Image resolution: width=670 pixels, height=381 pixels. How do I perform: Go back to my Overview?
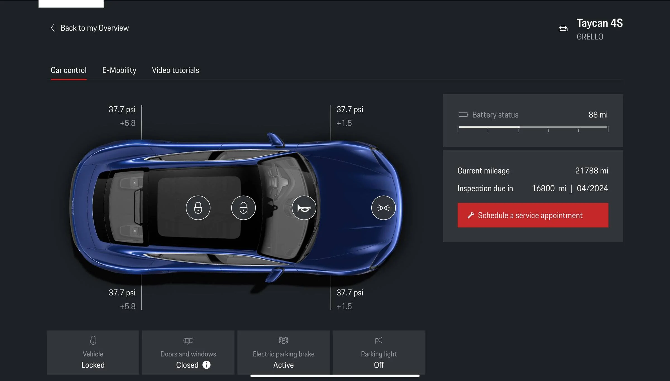[89, 28]
